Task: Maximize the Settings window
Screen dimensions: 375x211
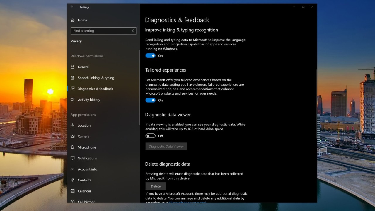Action: [303, 7]
